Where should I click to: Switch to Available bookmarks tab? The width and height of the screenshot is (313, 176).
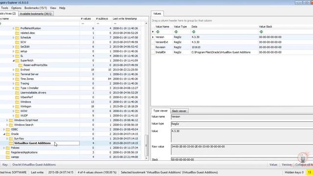[36, 14]
